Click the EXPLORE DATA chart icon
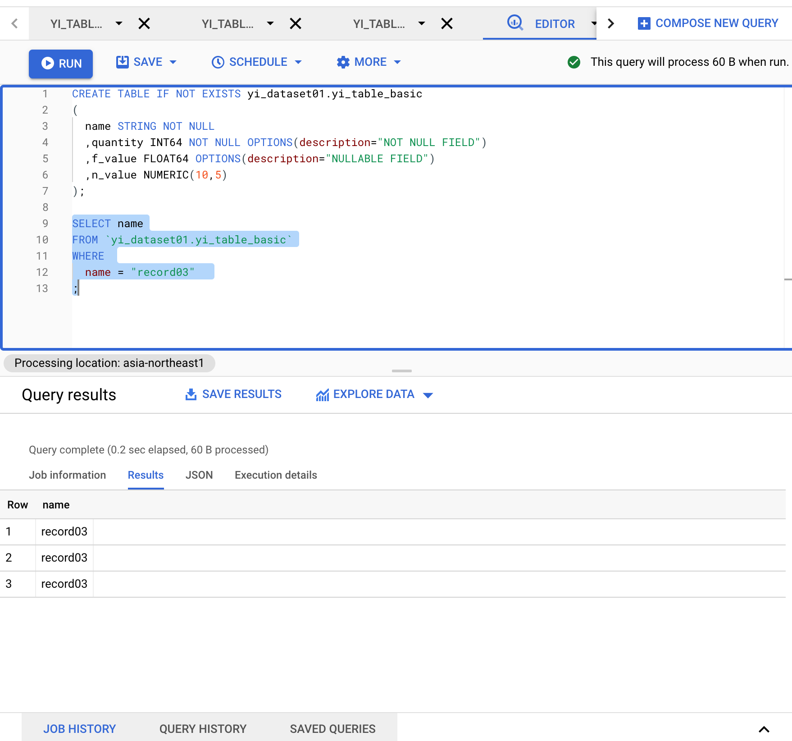Screen dimensions: 792x741 323,395
